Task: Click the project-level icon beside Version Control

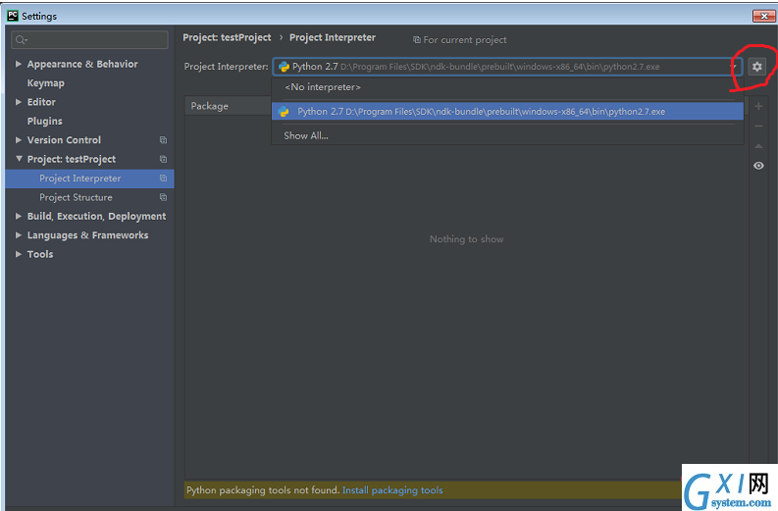Action: [x=163, y=140]
